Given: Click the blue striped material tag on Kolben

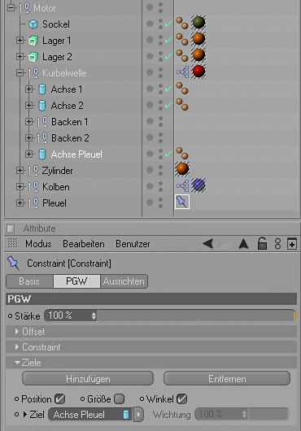Looking at the screenshot, I should click(198, 185).
